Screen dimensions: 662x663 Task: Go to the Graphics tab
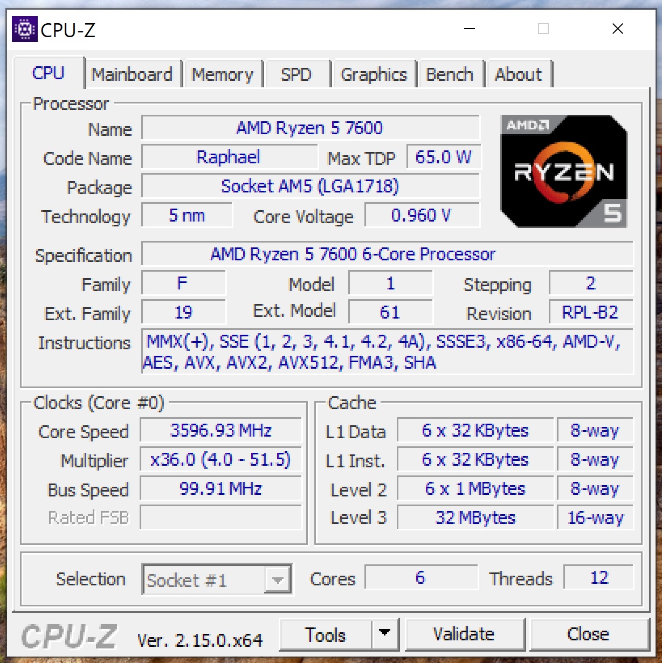click(x=374, y=74)
